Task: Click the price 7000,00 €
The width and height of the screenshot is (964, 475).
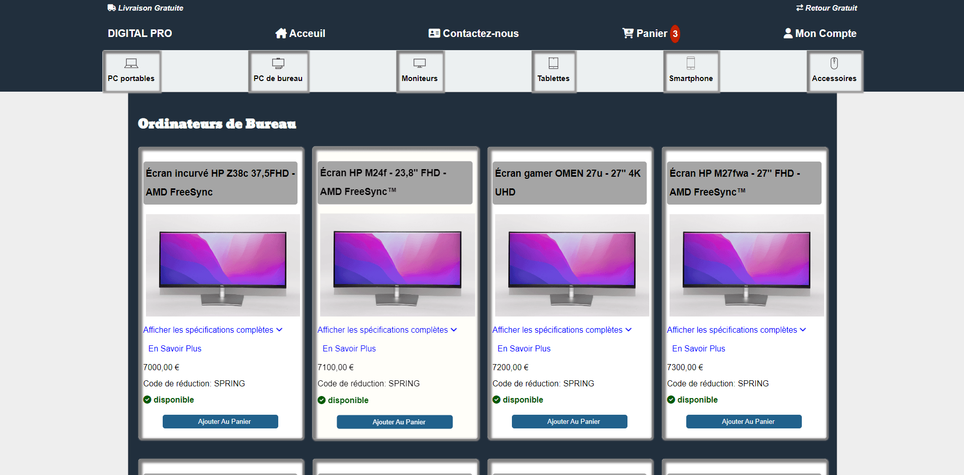Action: pyautogui.click(x=161, y=367)
